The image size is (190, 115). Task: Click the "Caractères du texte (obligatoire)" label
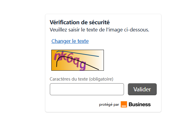81,79
